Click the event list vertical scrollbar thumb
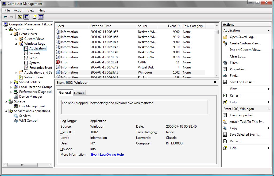This screenshot has height=176, width=274. [217, 32]
